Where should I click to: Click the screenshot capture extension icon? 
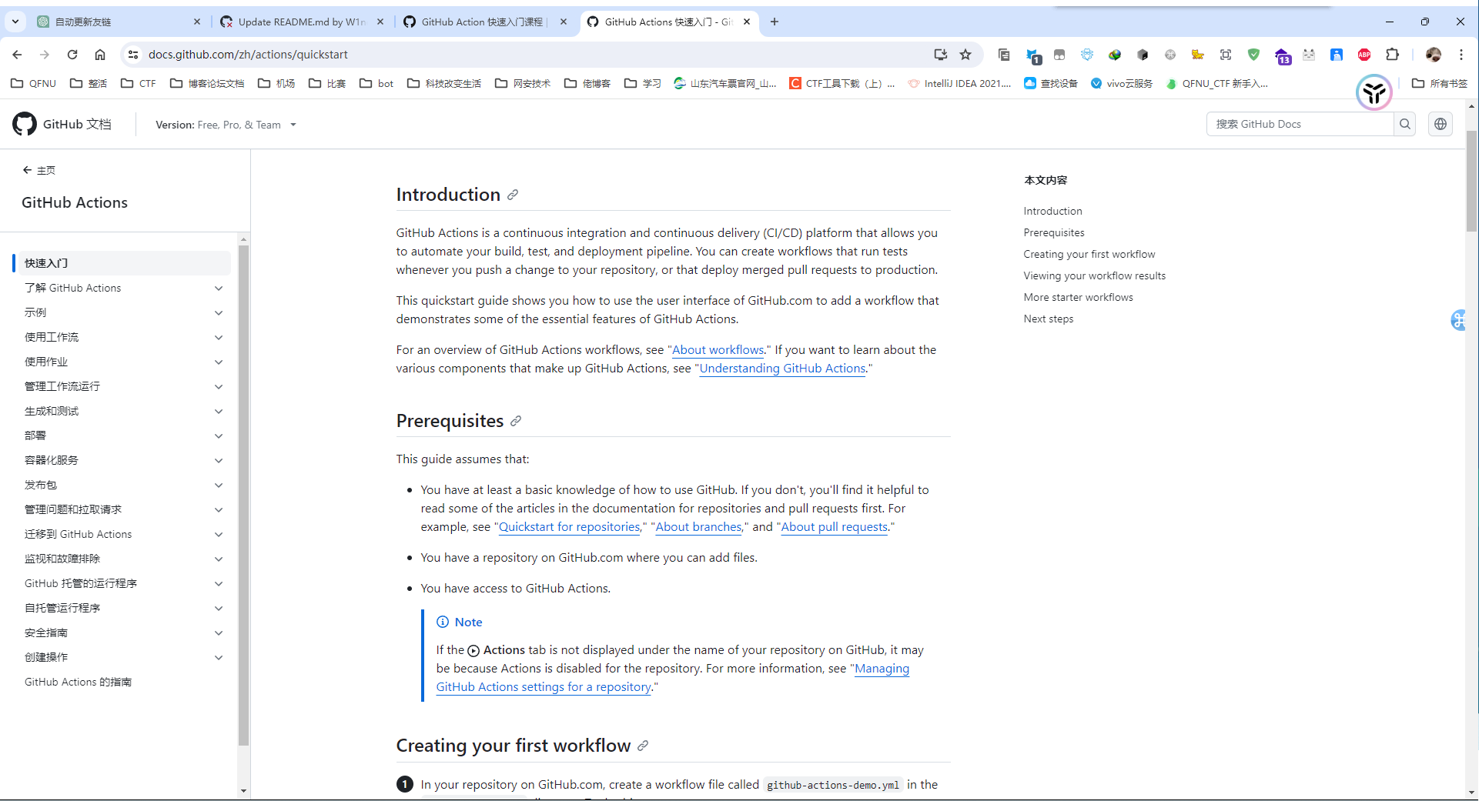pyautogui.click(x=1226, y=55)
